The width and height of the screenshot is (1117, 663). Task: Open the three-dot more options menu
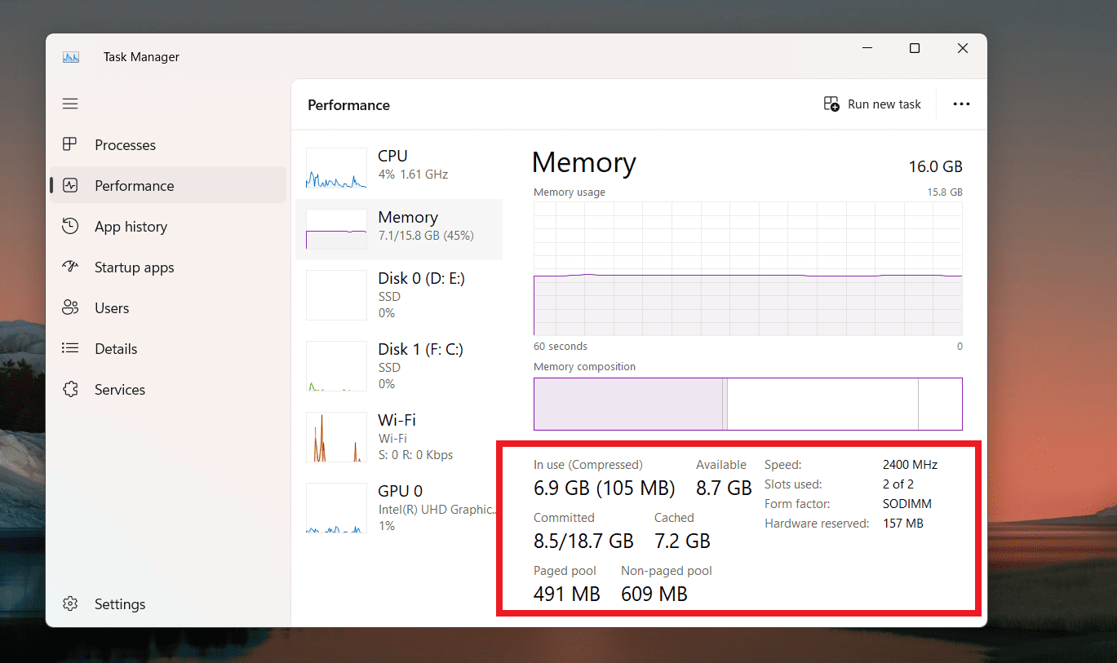point(961,104)
